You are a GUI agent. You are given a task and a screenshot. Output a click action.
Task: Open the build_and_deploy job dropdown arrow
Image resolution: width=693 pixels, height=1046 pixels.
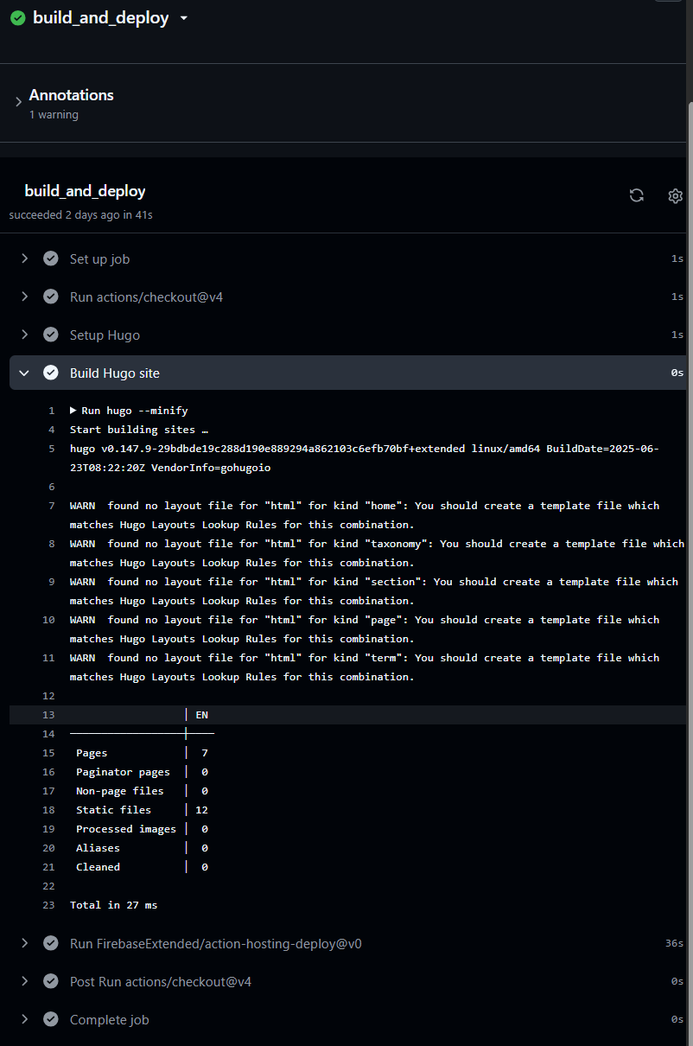[183, 19]
